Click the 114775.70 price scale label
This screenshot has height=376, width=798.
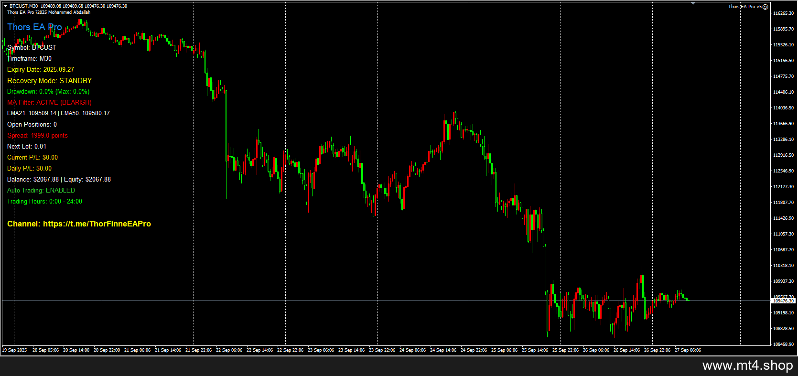point(783,76)
